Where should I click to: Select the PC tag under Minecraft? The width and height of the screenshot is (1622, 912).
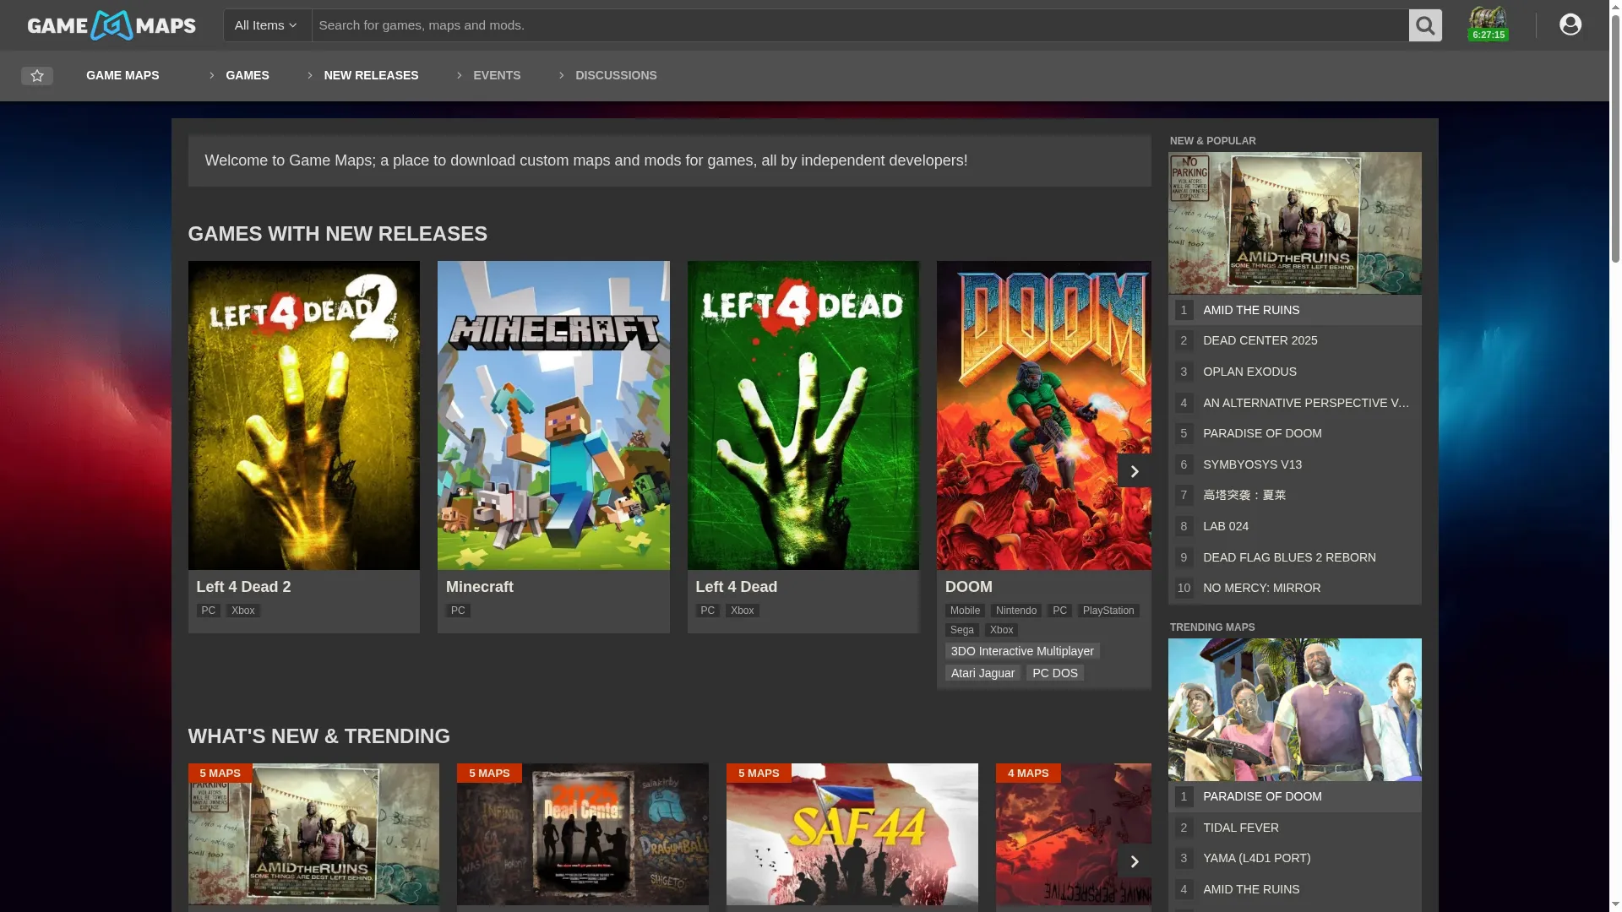coord(458,611)
